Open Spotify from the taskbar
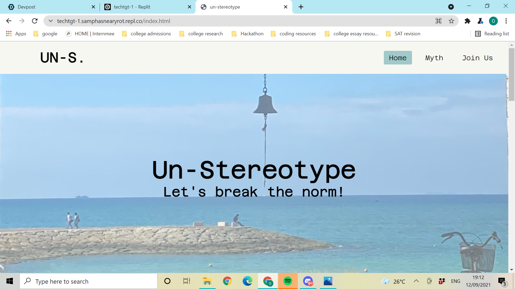 point(288,281)
